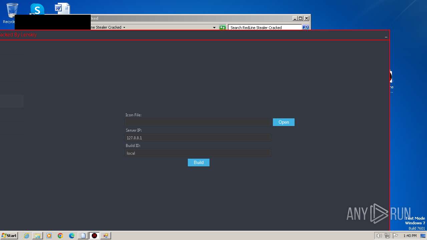Switch to the red builder app taskbar item
The image size is (427, 240).
pos(94,236)
